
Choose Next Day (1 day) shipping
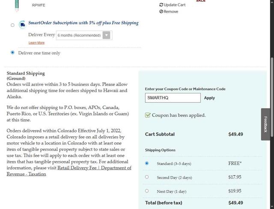[x=147, y=191]
